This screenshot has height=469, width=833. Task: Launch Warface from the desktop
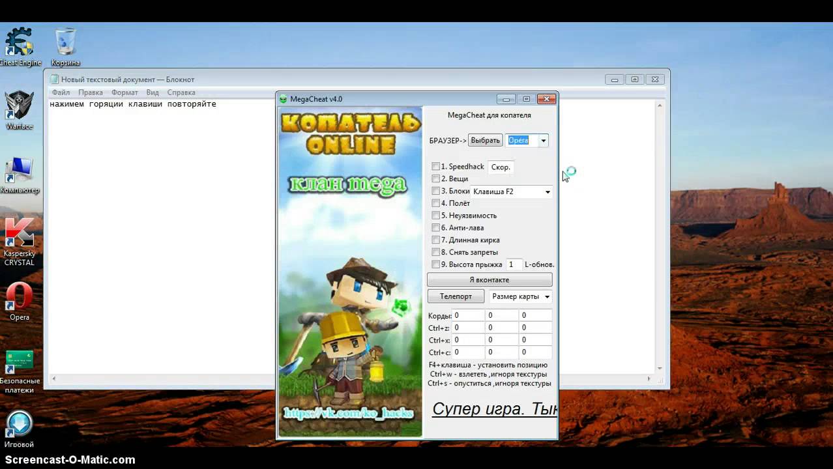click(x=19, y=109)
